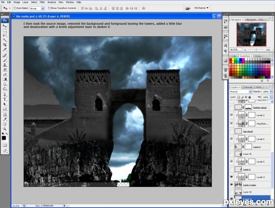Select the Pen tool

tap(5, 95)
